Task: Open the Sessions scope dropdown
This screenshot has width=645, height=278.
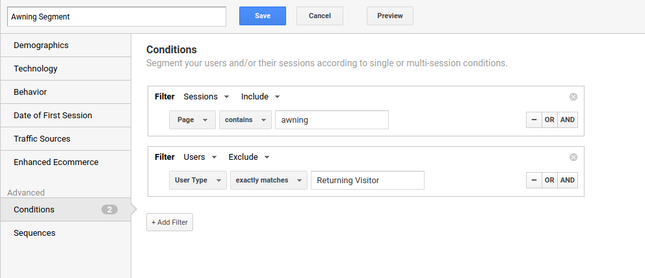Action: click(206, 97)
